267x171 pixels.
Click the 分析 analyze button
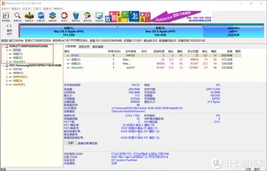(70, 143)
